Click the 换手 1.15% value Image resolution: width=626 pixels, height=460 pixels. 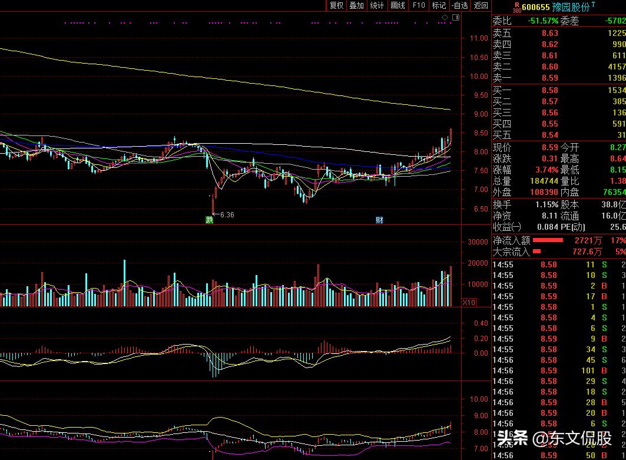[x=546, y=204]
